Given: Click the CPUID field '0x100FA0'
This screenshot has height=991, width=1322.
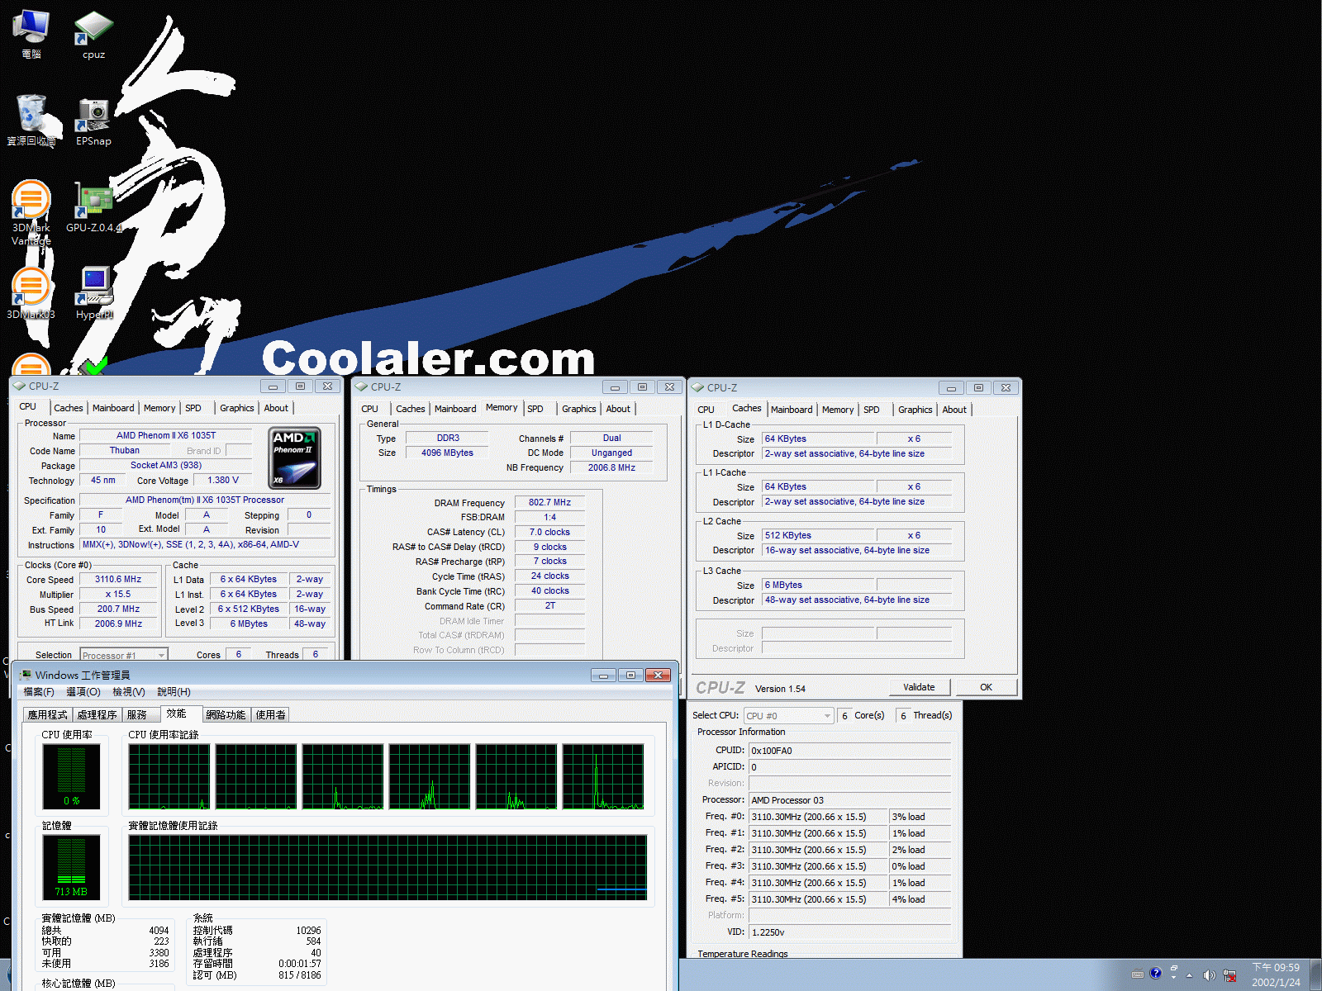Looking at the screenshot, I should (x=849, y=751).
